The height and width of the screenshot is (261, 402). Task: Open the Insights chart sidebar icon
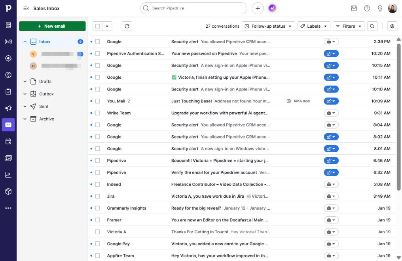pyautogui.click(x=8, y=175)
